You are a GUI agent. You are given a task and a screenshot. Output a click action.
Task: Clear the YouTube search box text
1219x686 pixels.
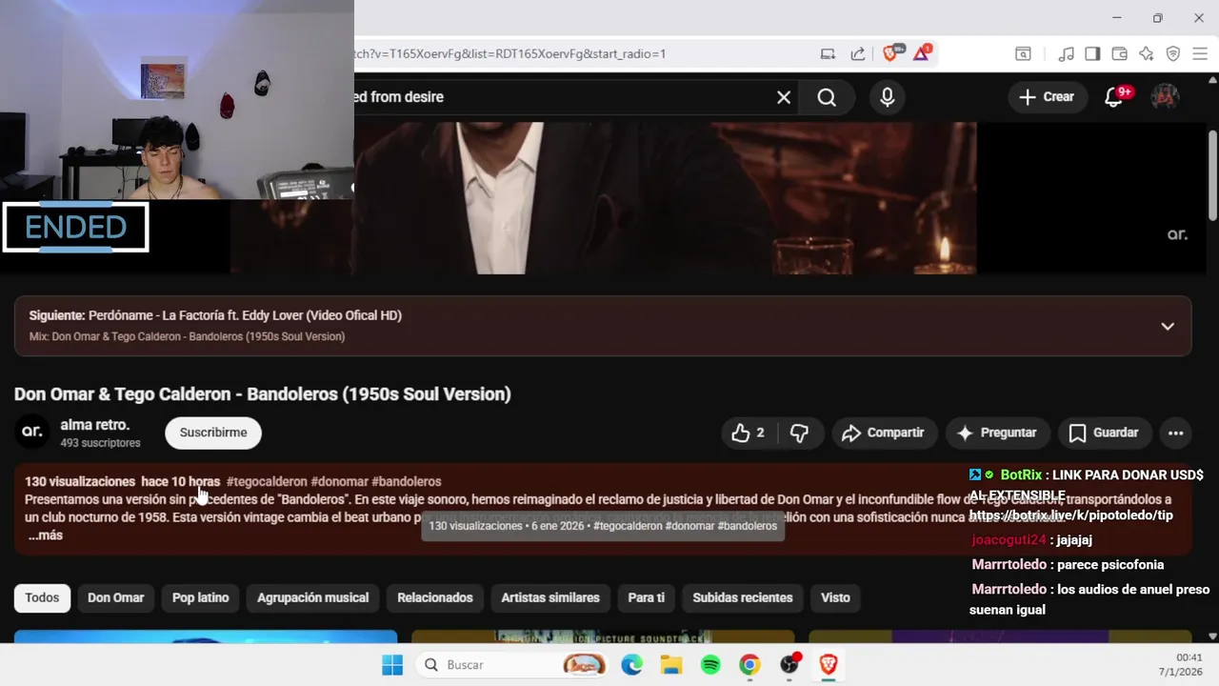point(784,97)
